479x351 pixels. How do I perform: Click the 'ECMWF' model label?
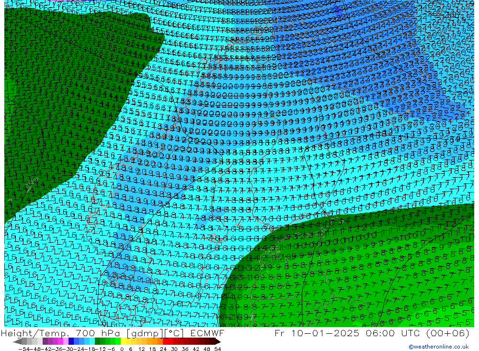(207, 333)
